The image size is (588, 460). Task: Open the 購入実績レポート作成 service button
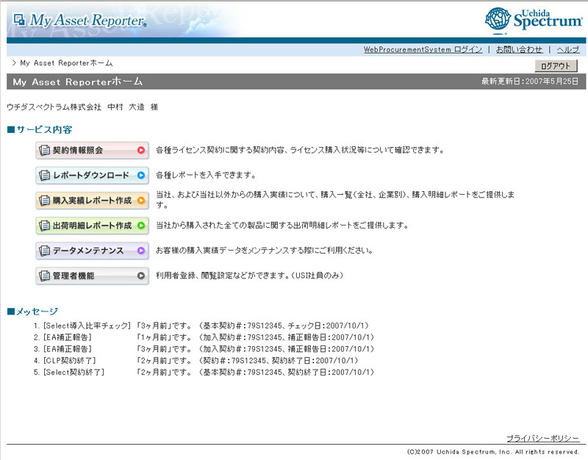93,200
